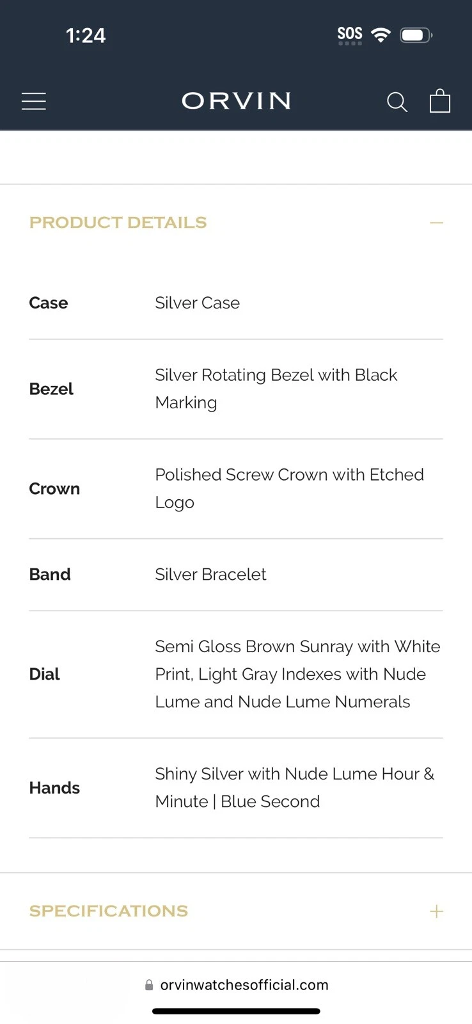472x1024 pixels.
Task: Click the ORVIN logo
Action: 236,101
